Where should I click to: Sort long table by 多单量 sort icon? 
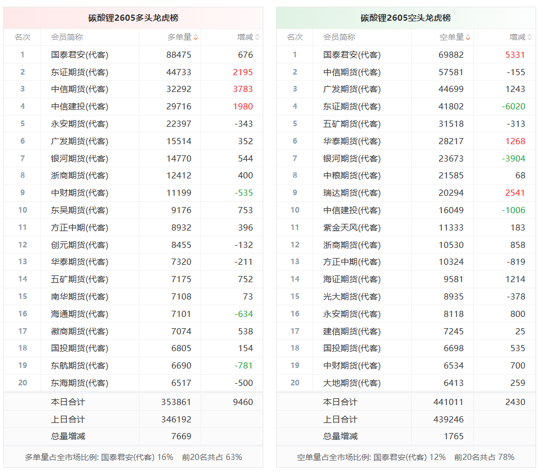pos(195,37)
